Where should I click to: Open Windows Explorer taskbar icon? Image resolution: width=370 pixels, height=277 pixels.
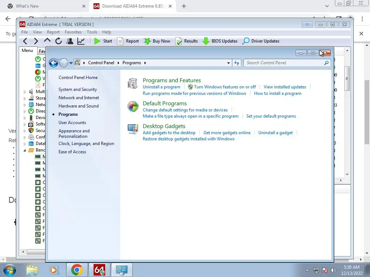click(x=32, y=270)
